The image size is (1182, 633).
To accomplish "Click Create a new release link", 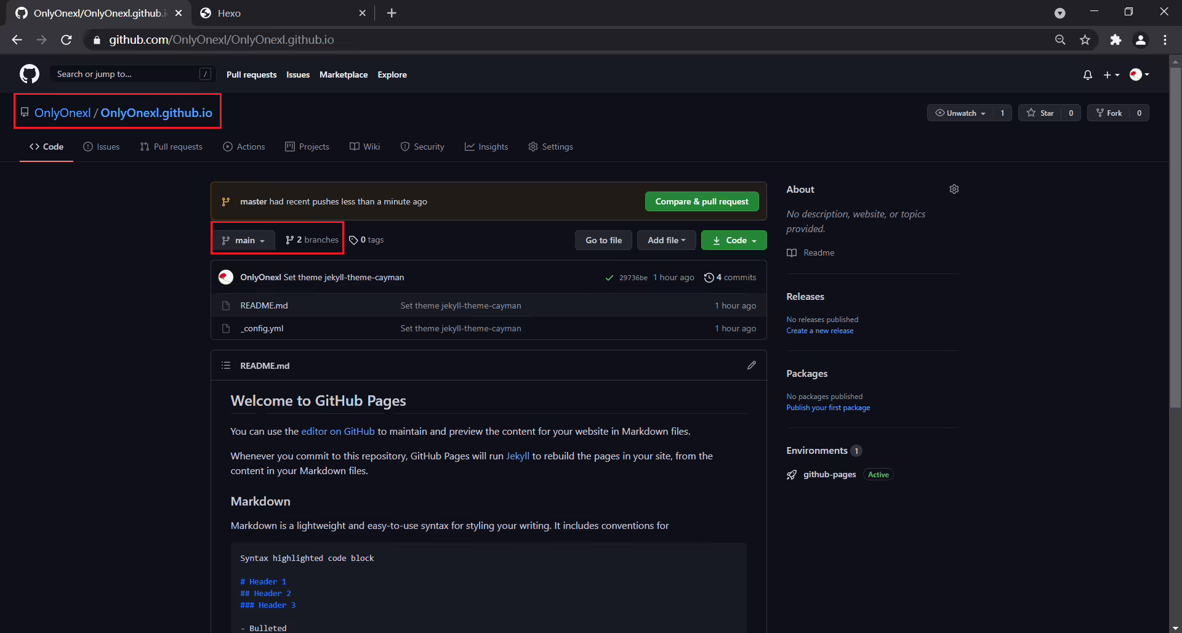I will point(819,331).
